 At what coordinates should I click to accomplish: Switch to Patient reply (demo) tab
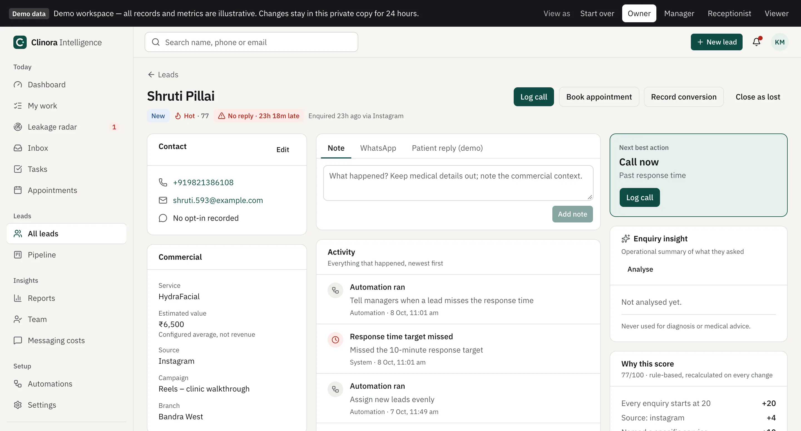coord(447,148)
